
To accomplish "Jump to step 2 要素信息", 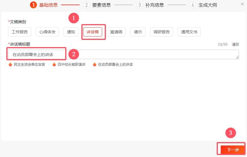I will (97, 5).
